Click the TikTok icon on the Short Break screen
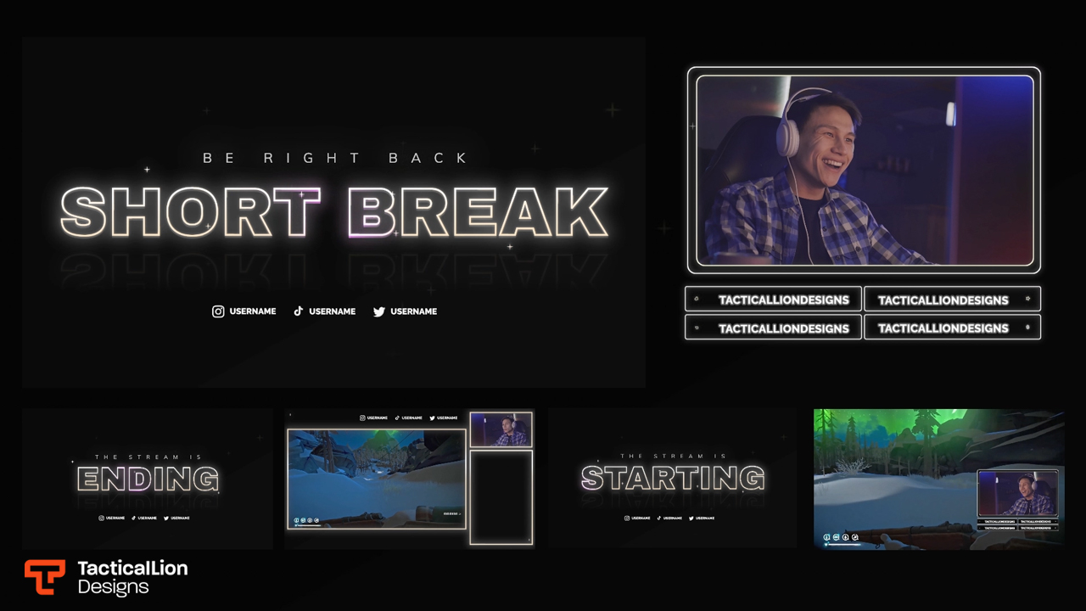This screenshot has height=611, width=1086. [298, 311]
